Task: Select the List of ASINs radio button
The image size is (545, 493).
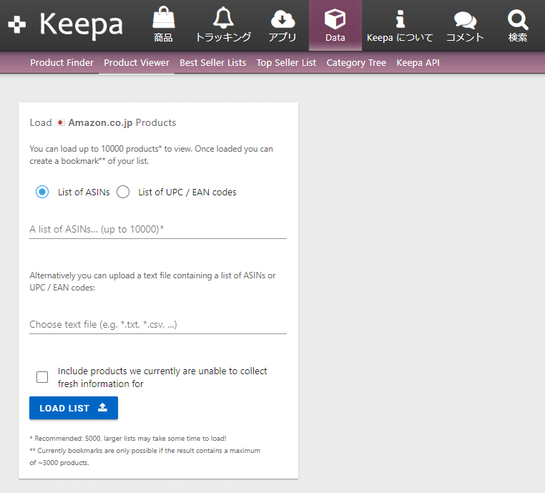Action: 42,192
